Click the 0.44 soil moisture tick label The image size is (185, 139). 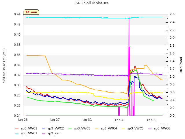17,14
